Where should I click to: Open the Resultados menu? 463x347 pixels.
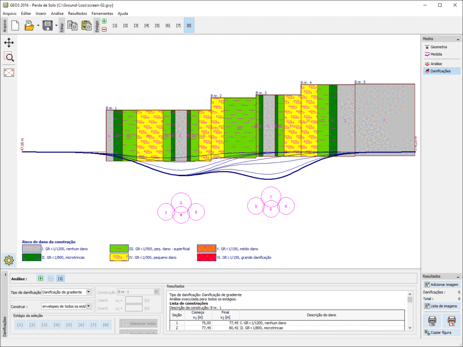(x=77, y=13)
